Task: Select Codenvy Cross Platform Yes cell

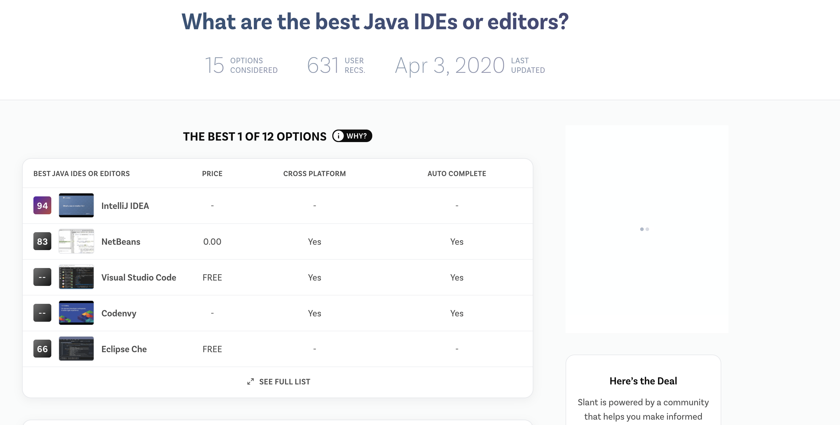Action: [x=315, y=313]
